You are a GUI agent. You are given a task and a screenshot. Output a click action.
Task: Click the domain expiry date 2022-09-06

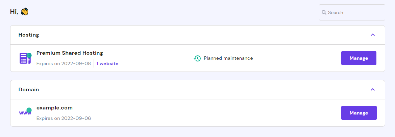pyautogui.click(x=76, y=118)
